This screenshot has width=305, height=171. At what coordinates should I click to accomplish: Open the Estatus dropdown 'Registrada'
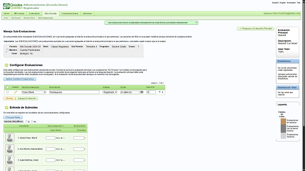(x=110, y=92)
